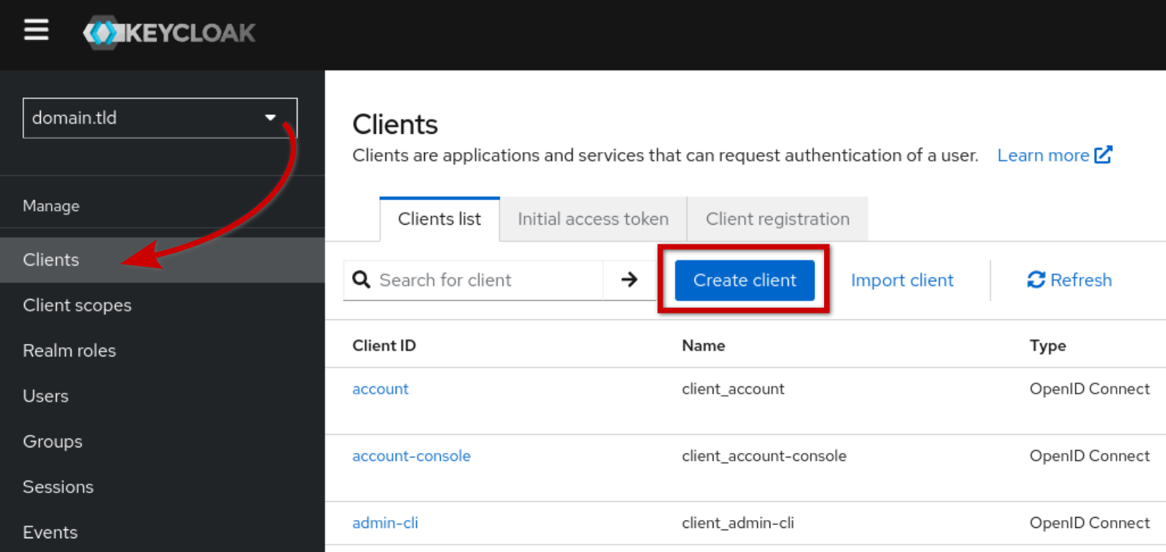Click the Keycloak logo
Image resolution: width=1166 pixels, height=552 pixels.
click(169, 33)
